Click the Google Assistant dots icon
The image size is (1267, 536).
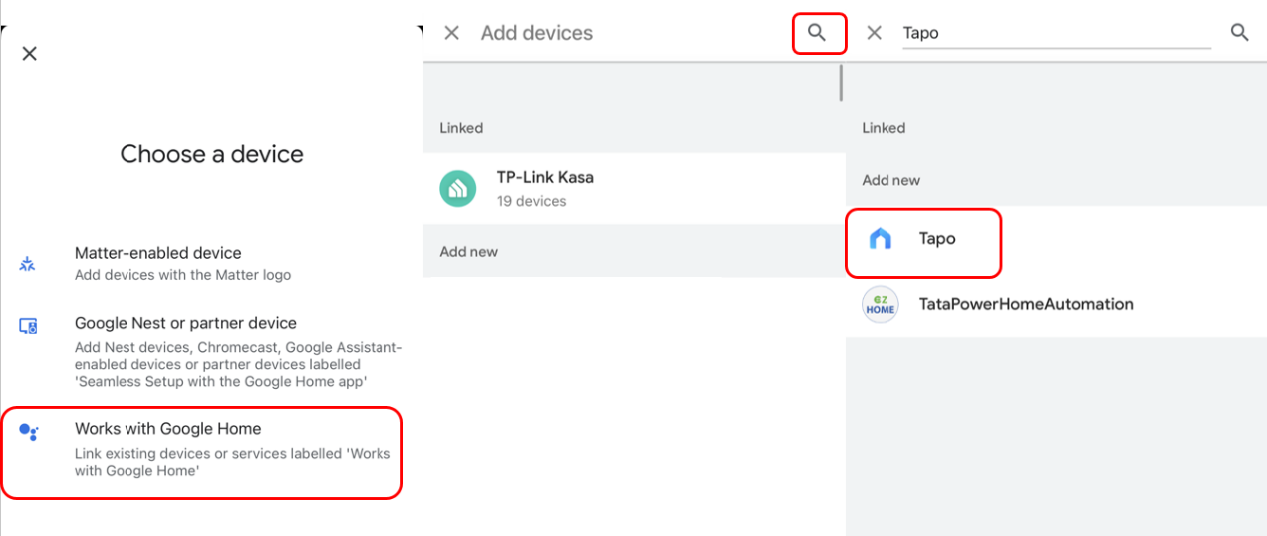29,432
